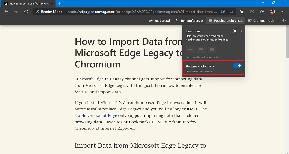This screenshot has height=154, width=289.
Task: Click the forward navigation arrow
Action: point(16,12)
